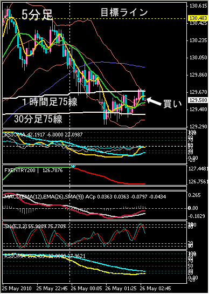Click the 127.4481 FXENTRY scale value
This screenshot has width=209, height=294.
[x=198, y=169]
